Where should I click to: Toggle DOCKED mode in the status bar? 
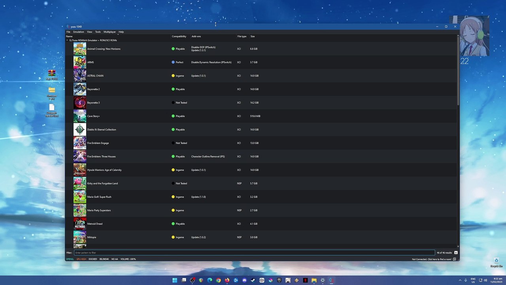93,259
